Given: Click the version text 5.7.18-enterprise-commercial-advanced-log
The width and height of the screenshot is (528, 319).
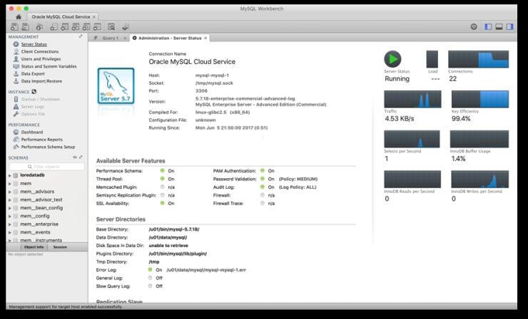Looking at the screenshot, I should [245, 98].
